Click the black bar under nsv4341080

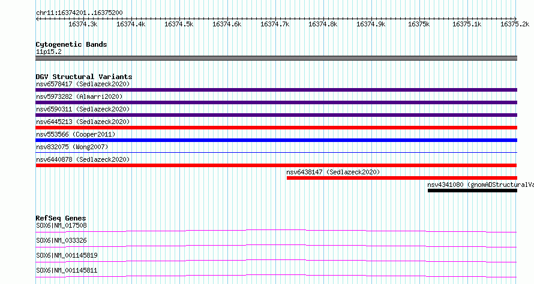tap(472, 191)
